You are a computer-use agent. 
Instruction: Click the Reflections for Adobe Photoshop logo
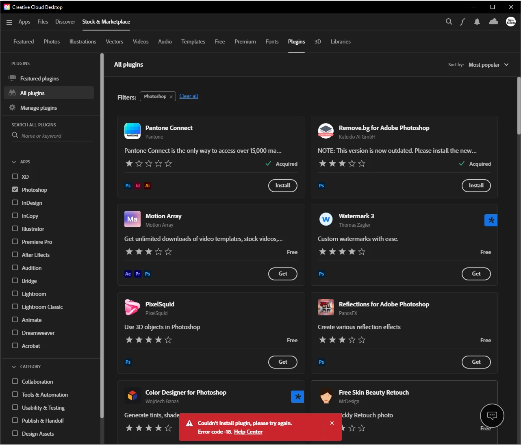pyautogui.click(x=326, y=307)
